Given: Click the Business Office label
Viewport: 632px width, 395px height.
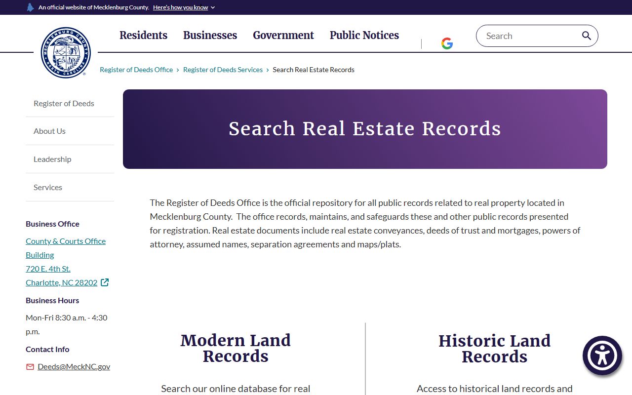Looking at the screenshot, I should click(52, 224).
